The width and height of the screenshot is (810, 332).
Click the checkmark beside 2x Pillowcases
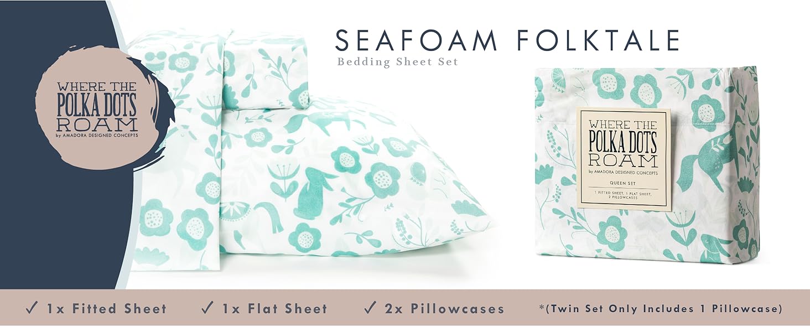click(x=371, y=308)
